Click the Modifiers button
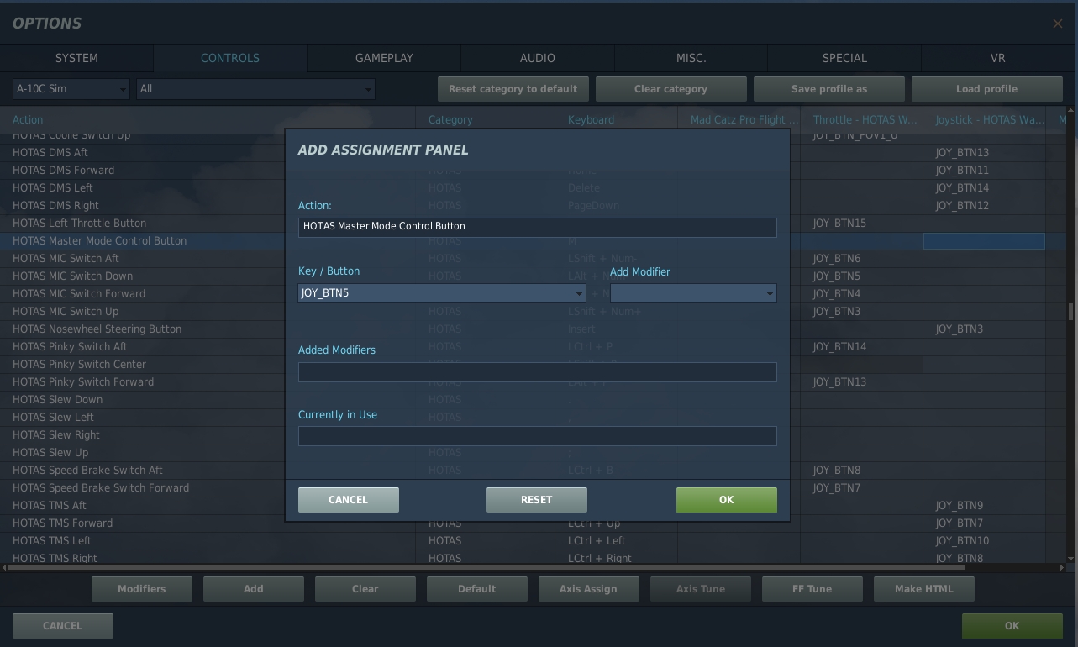The width and height of the screenshot is (1078, 647). click(142, 589)
